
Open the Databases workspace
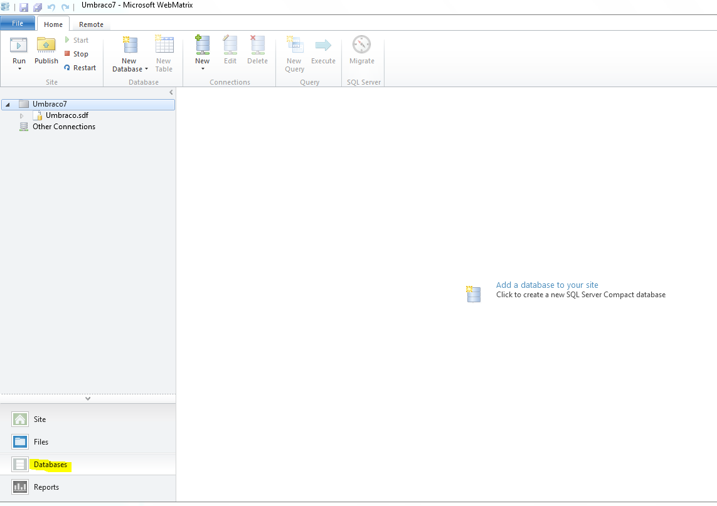pos(88,465)
